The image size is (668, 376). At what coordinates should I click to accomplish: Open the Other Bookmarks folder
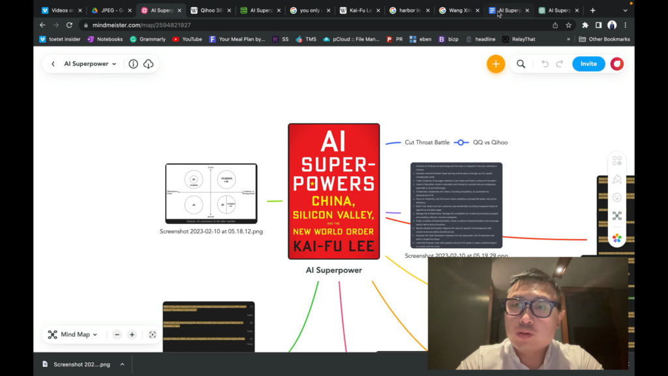(604, 39)
